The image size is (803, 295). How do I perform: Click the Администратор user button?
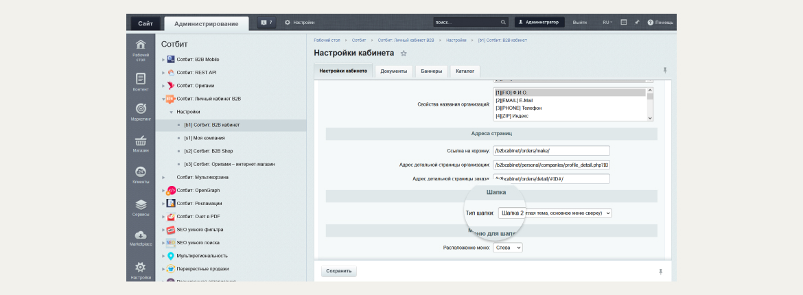(x=539, y=23)
